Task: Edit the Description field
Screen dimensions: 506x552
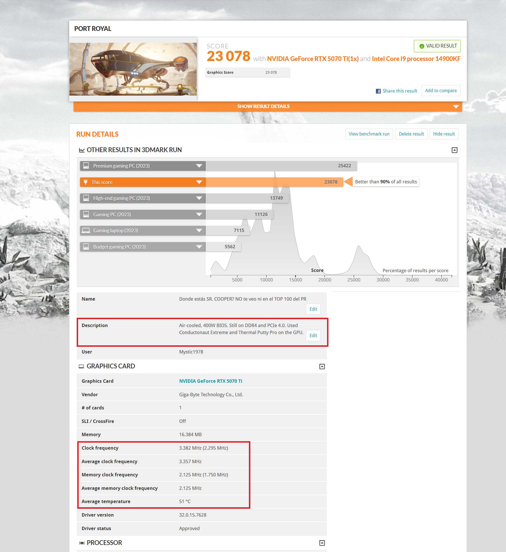Action: [313, 336]
